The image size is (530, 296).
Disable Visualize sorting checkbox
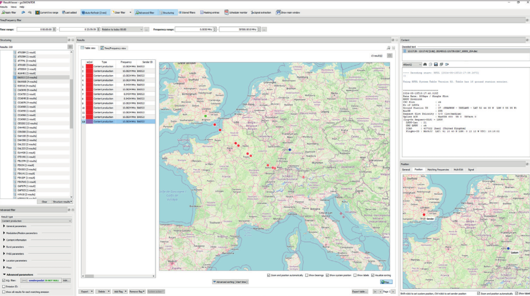tap(372, 275)
